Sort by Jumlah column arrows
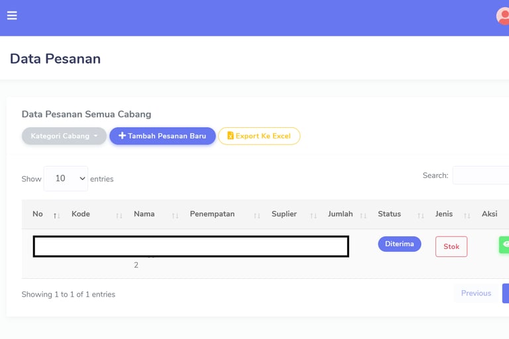509x339 pixels. [363, 215]
